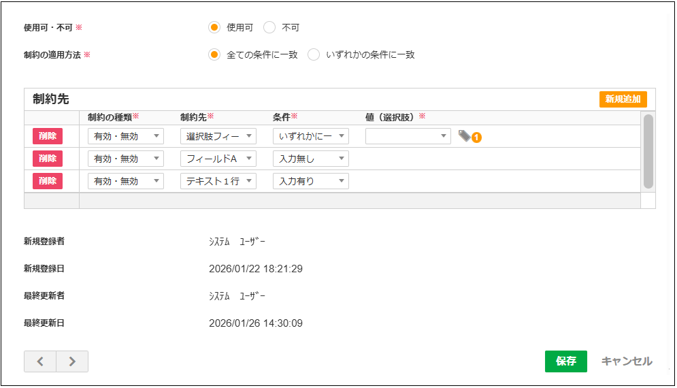Select the 不可 radio button

coord(269,28)
